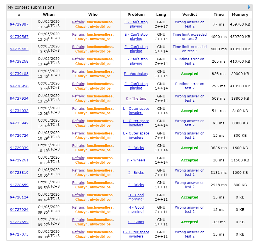Open H - Good morning! for submission 94727924

coord(136,209)
